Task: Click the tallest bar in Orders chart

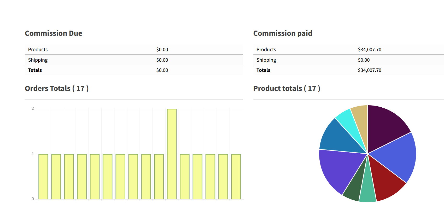Action: (172, 154)
